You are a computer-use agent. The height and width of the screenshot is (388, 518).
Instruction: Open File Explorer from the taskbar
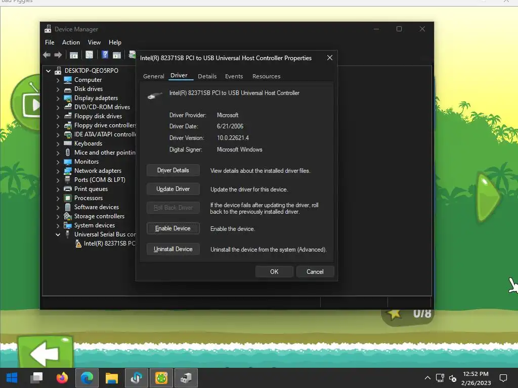point(112,378)
